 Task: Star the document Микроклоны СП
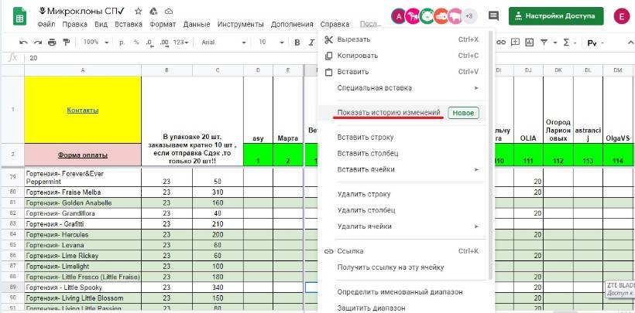138,12
